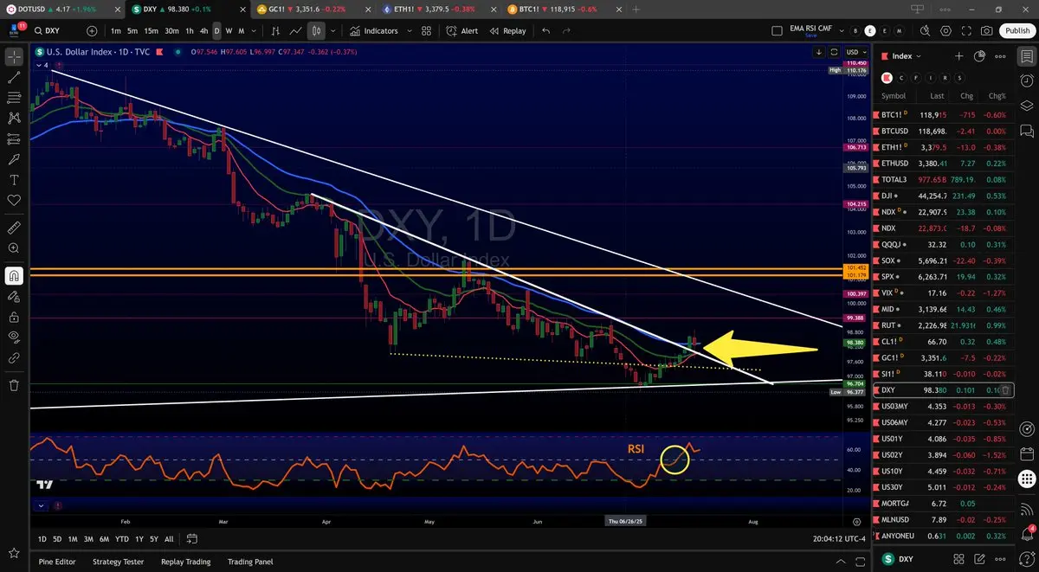Select the W weekly timeframe
This screenshot has height=572, width=1039.
pos(229,31)
